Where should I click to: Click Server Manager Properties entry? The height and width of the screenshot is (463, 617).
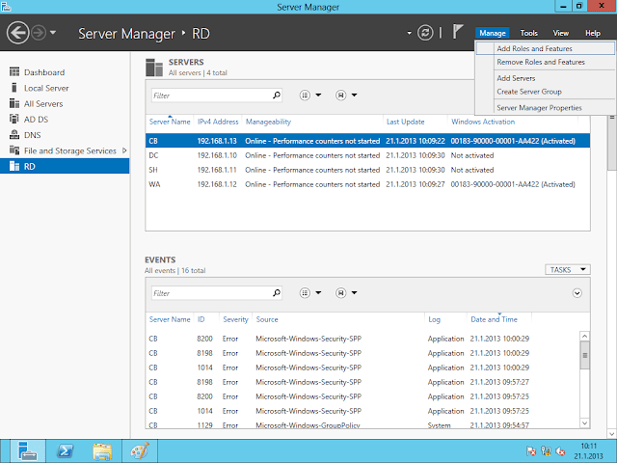pos(539,107)
